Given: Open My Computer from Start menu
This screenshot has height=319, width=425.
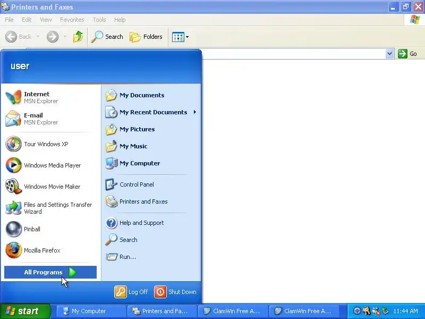Looking at the screenshot, I should pyautogui.click(x=151, y=163).
